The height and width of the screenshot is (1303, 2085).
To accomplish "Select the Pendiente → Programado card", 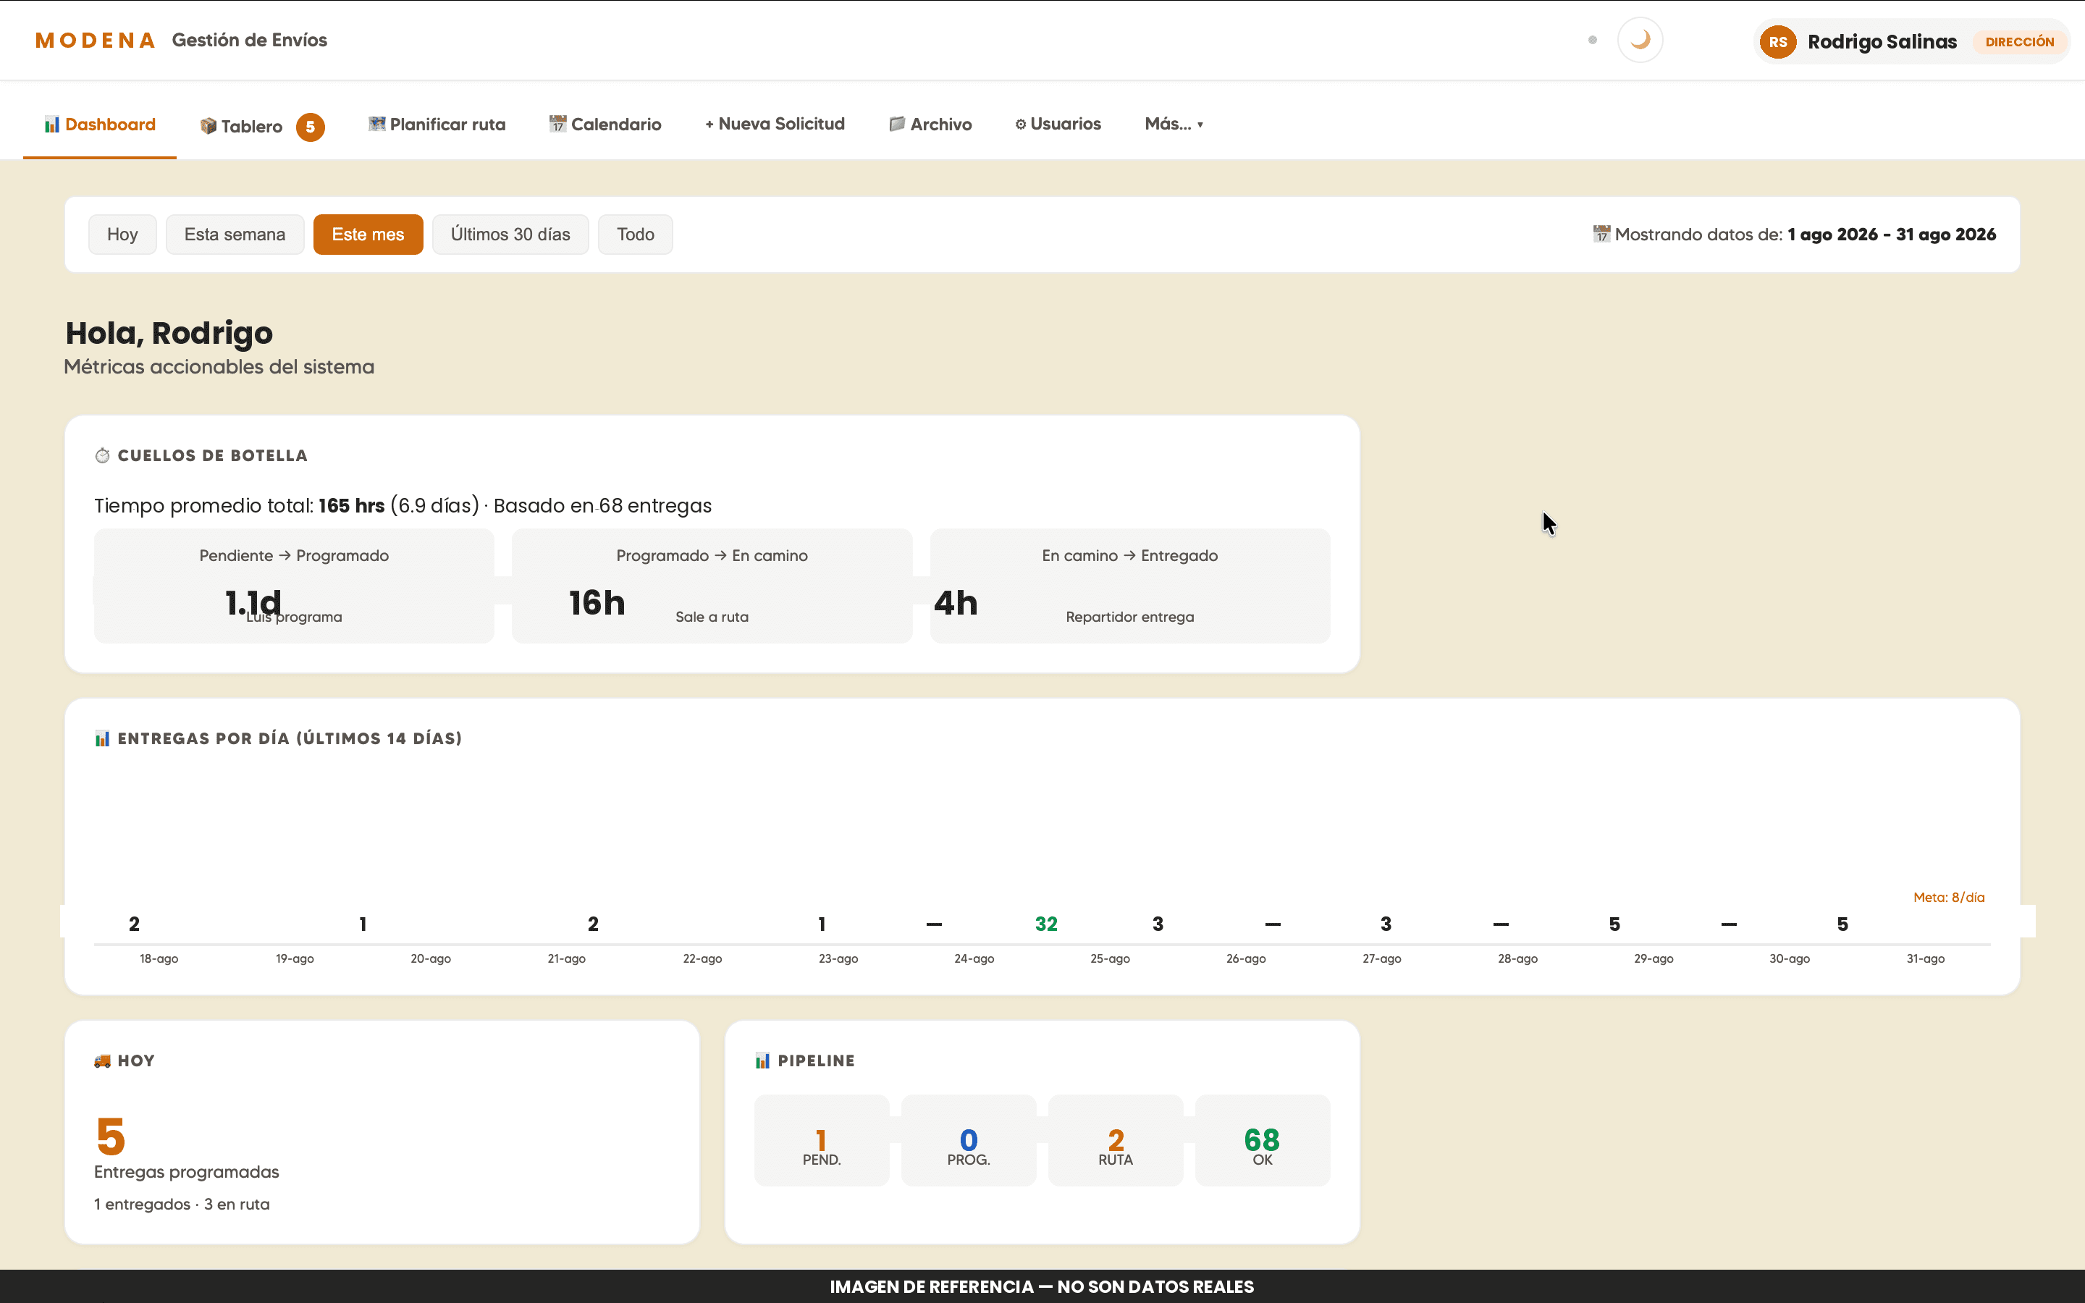I will 294,586.
